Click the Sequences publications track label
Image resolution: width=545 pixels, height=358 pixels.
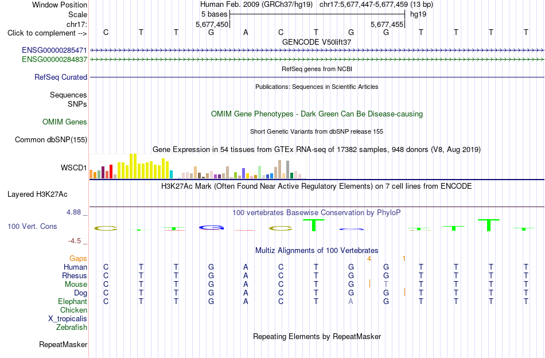[x=68, y=95]
